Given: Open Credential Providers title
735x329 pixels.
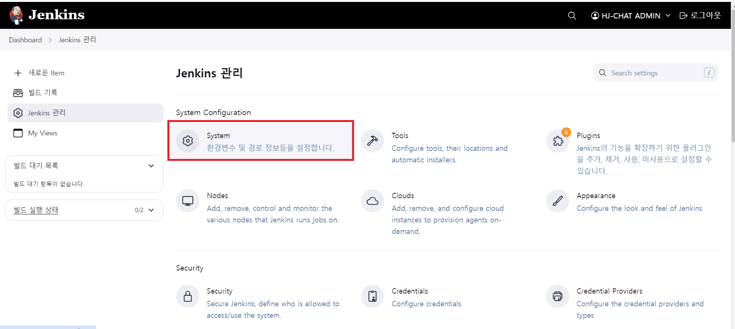Looking at the screenshot, I should point(610,291).
